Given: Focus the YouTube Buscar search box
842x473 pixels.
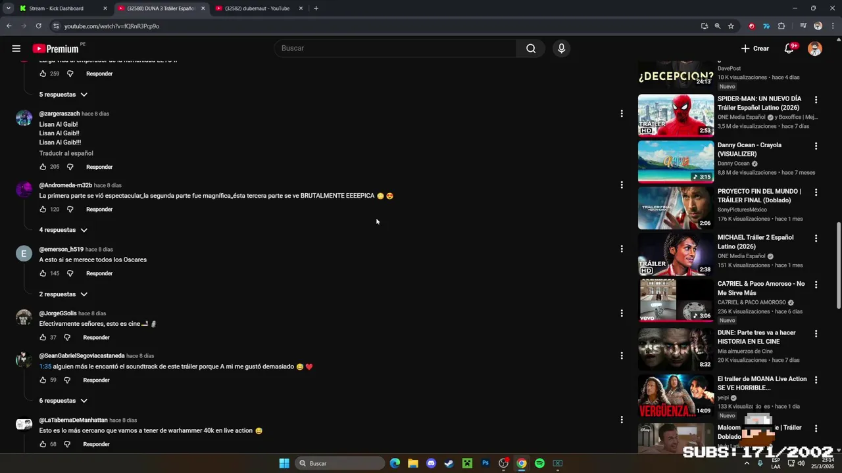Looking at the screenshot, I should click(397, 48).
